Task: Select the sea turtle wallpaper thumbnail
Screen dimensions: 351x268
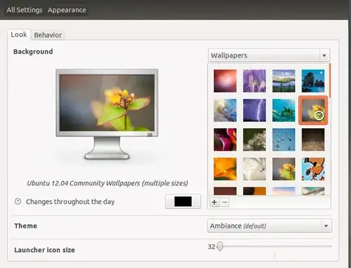Action: (283, 110)
